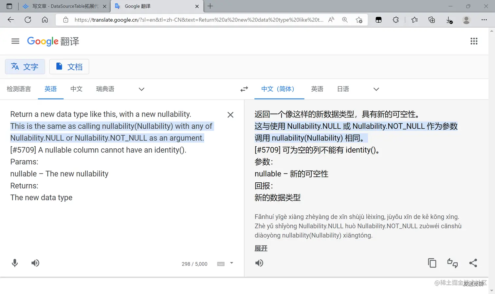
Task: Click the source sentence starting 'This is the same'
Action: pyautogui.click(x=111, y=132)
